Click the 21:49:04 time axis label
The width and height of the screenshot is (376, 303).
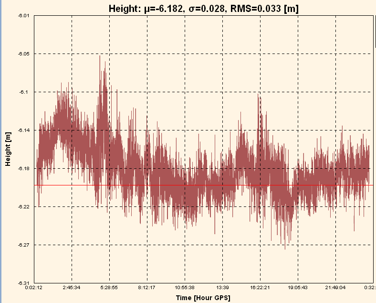(335, 288)
